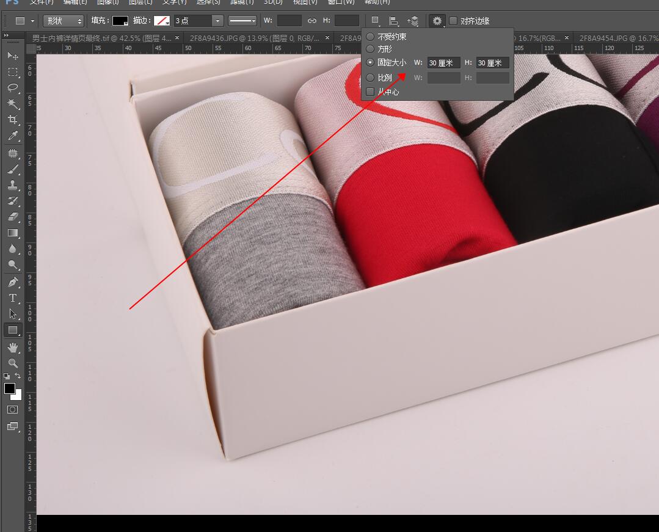
Task: Open the stroke width dropdown arrow
Action: pos(217,21)
